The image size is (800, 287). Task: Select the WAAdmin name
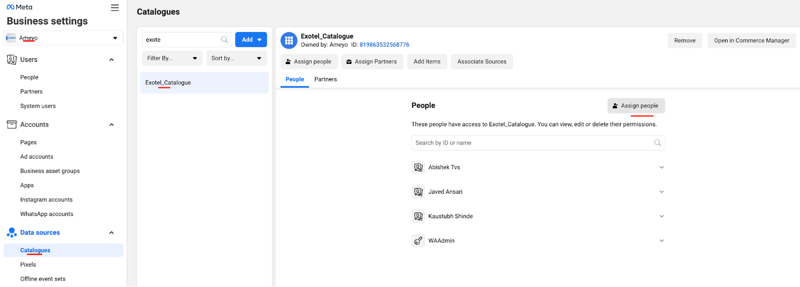click(441, 241)
